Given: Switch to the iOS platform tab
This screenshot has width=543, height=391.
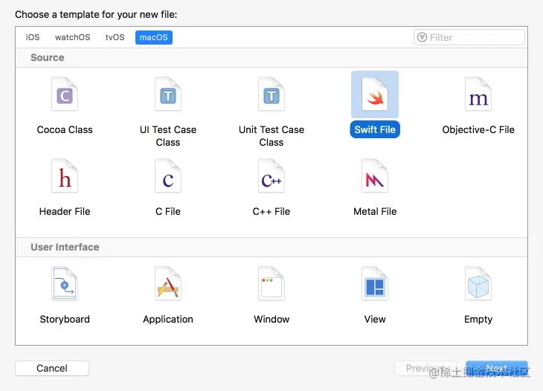Looking at the screenshot, I should point(33,37).
